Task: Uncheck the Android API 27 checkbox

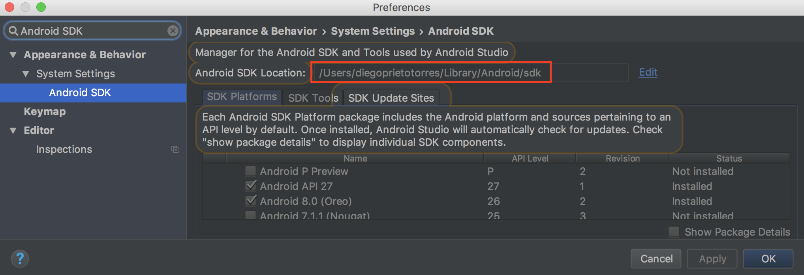Action: pos(250,186)
